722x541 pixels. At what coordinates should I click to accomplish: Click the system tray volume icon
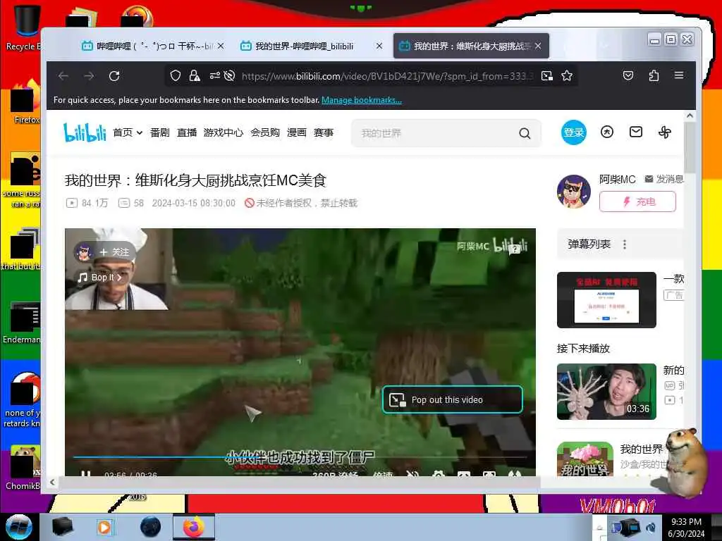point(651,528)
